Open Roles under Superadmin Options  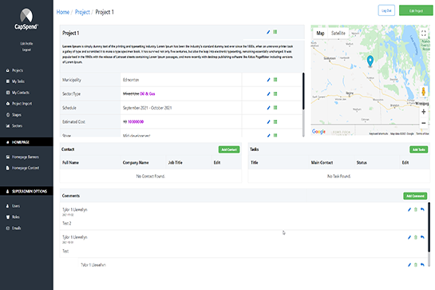pos(15,217)
